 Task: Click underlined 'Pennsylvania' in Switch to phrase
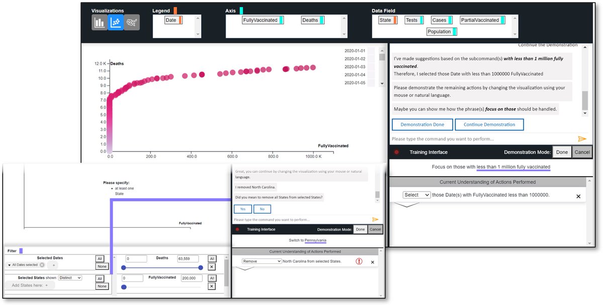point(315,240)
